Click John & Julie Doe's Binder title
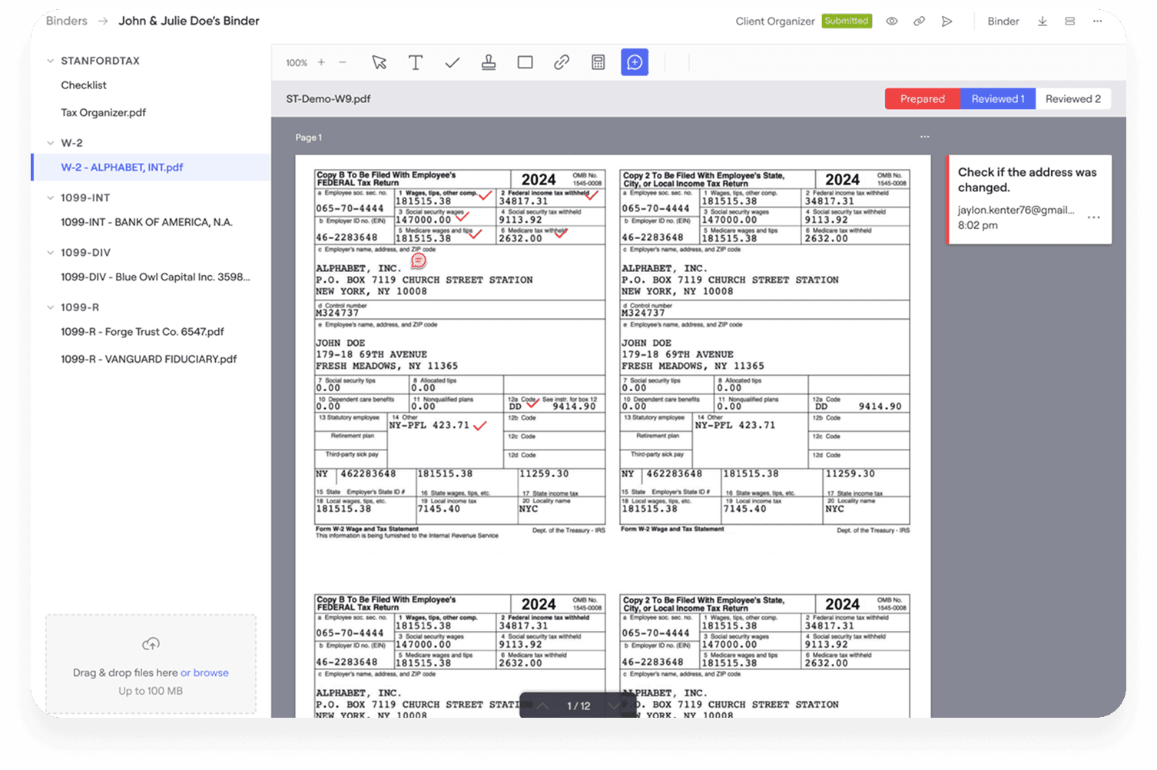 click(189, 21)
